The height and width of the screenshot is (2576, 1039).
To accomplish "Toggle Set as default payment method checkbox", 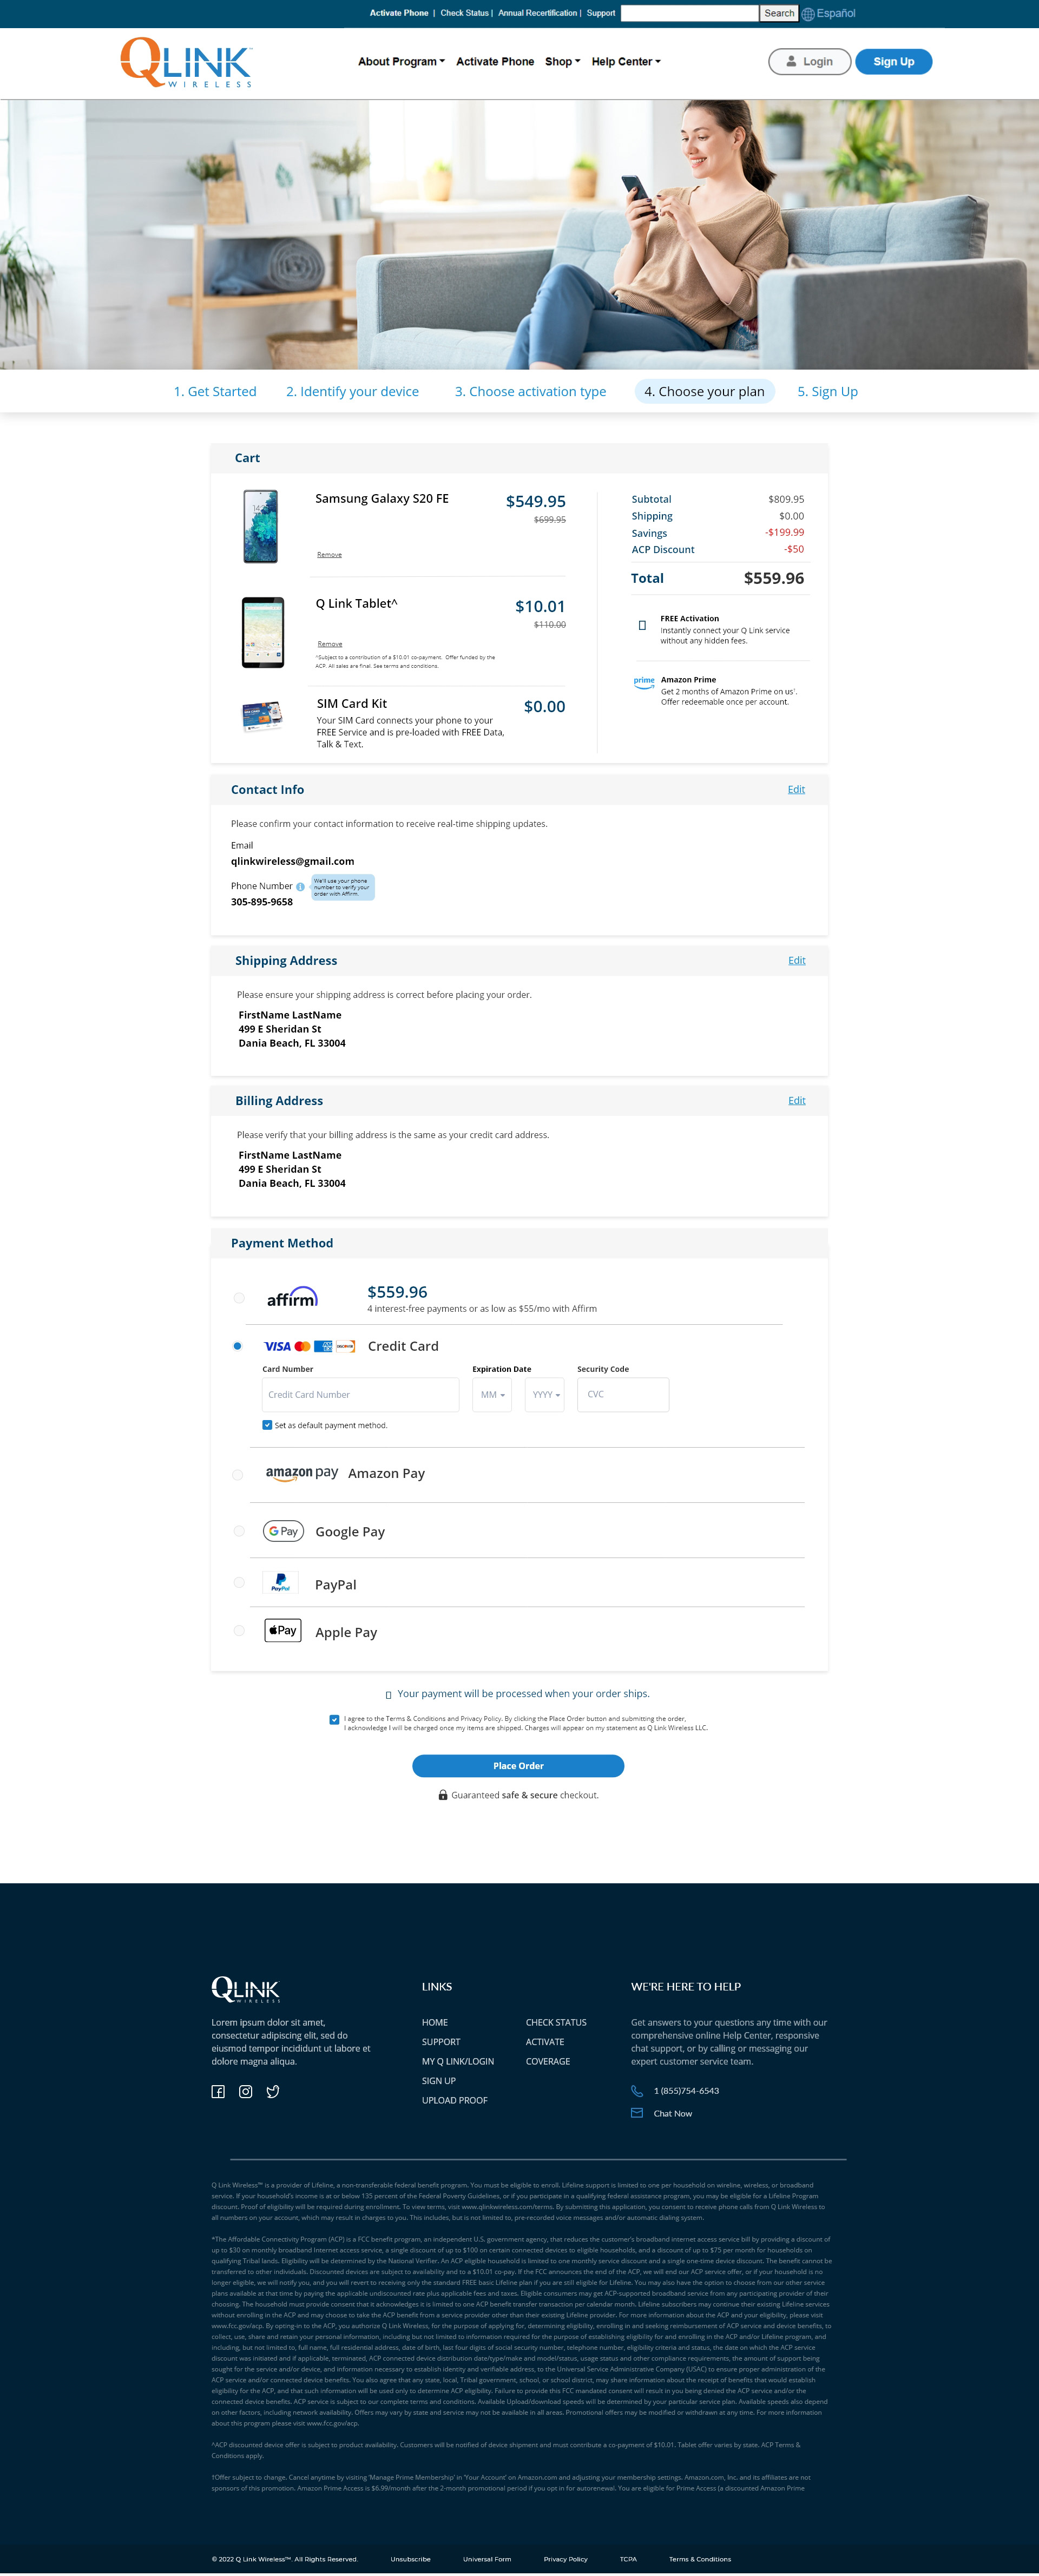I will pos(267,1425).
